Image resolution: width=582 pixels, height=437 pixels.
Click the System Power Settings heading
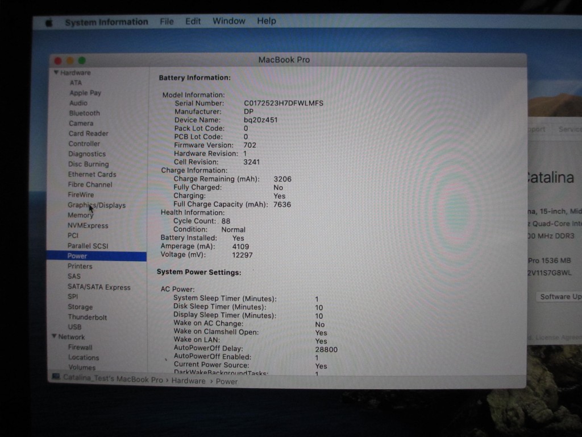tap(199, 272)
